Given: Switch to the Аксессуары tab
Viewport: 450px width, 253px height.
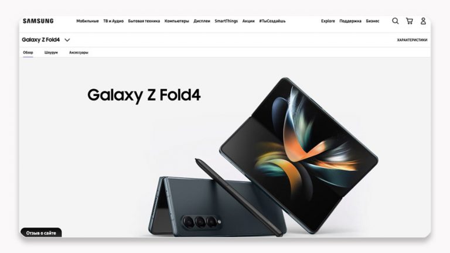Looking at the screenshot, I should tap(79, 53).
